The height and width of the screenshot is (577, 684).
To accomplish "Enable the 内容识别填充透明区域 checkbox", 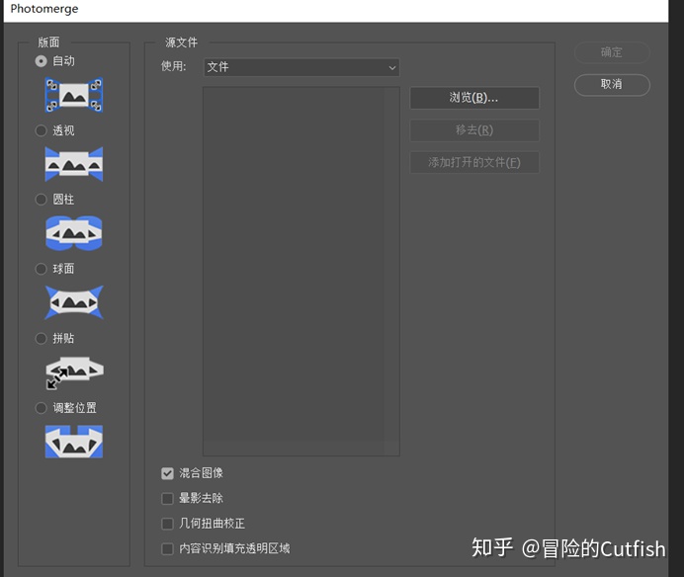I will pyautogui.click(x=167, y=548).
